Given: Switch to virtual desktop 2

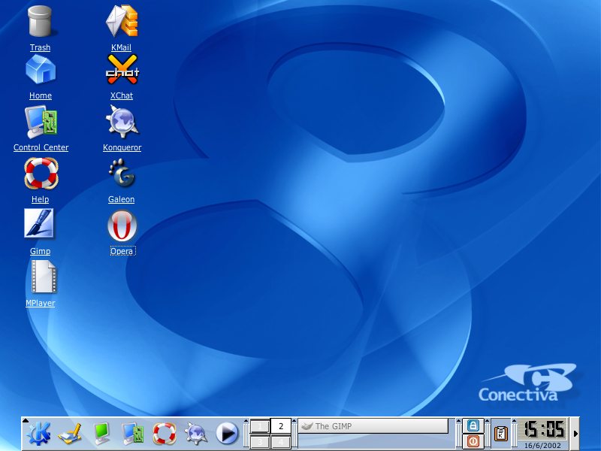Looking at the screenshot, I should point(280,426).
